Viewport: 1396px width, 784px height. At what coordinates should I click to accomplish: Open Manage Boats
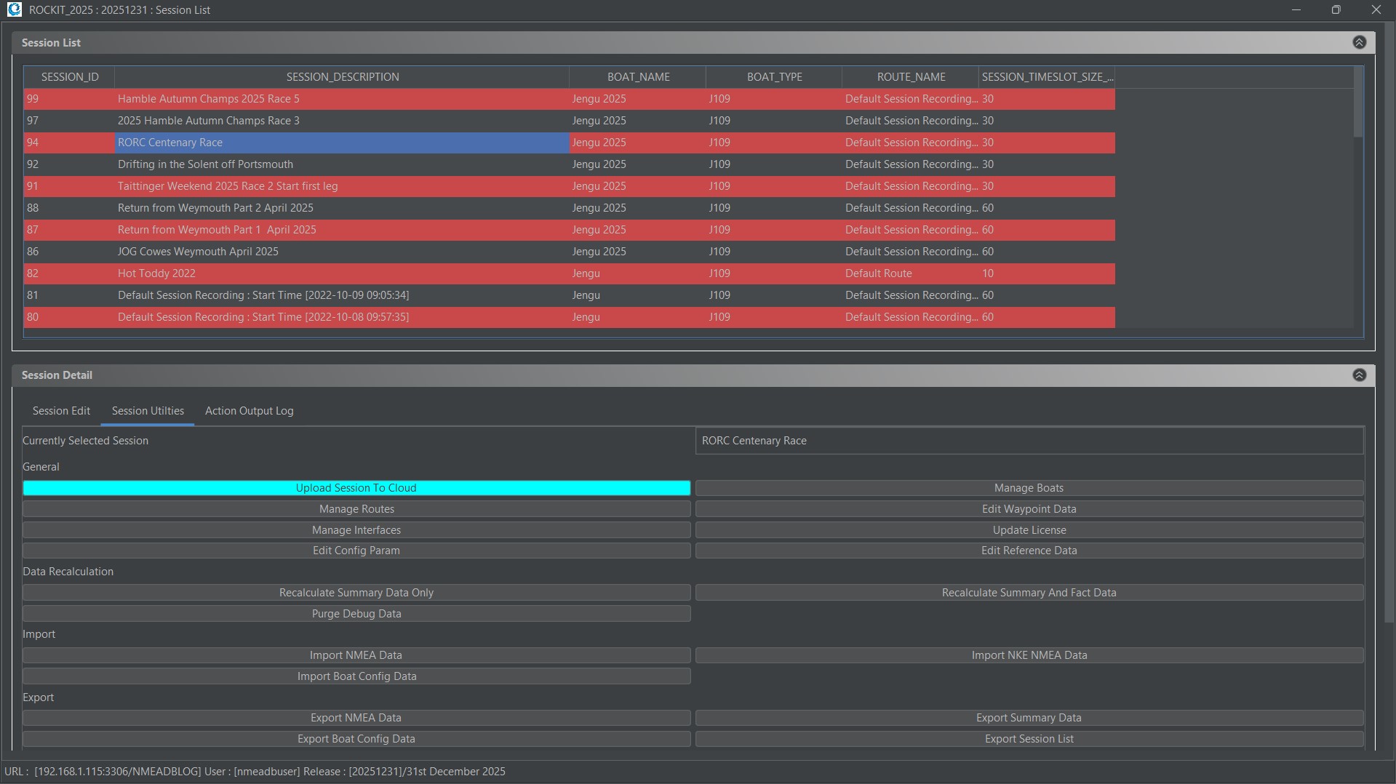[1029, 488]
